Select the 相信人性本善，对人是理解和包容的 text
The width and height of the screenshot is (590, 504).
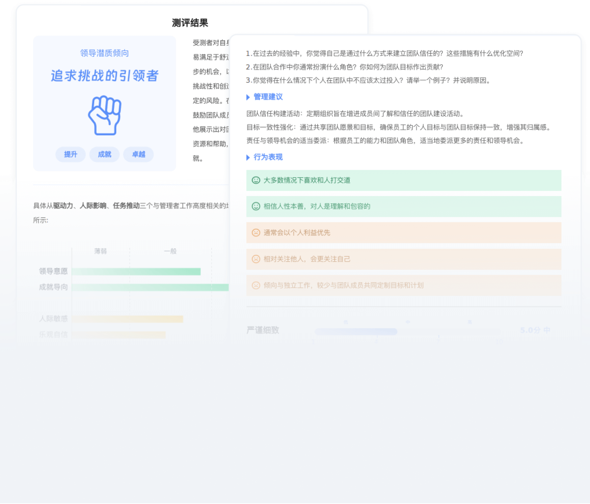(317, 206)
